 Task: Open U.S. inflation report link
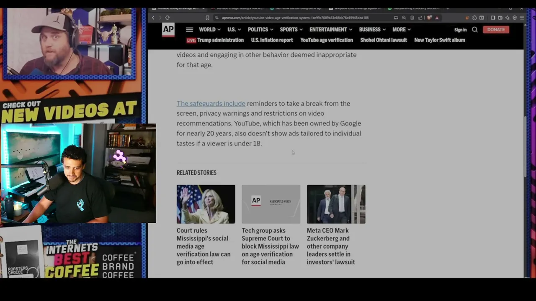[272, 40]
